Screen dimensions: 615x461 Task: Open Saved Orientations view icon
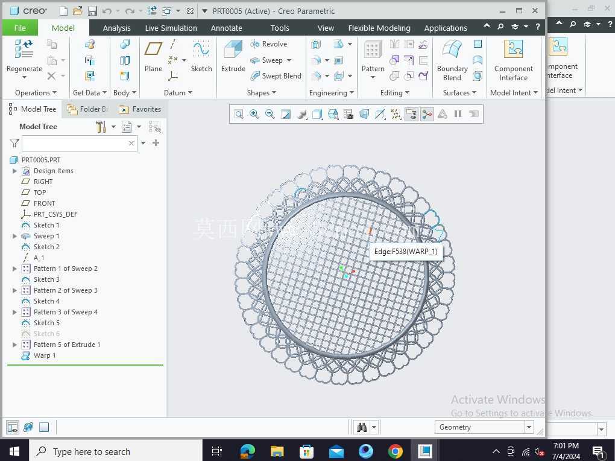[x=333, y=114]
